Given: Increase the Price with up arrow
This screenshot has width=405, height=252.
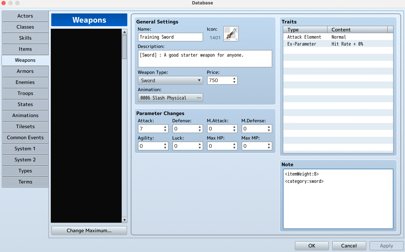Looking at the screenshot, I should coord(234,78).
